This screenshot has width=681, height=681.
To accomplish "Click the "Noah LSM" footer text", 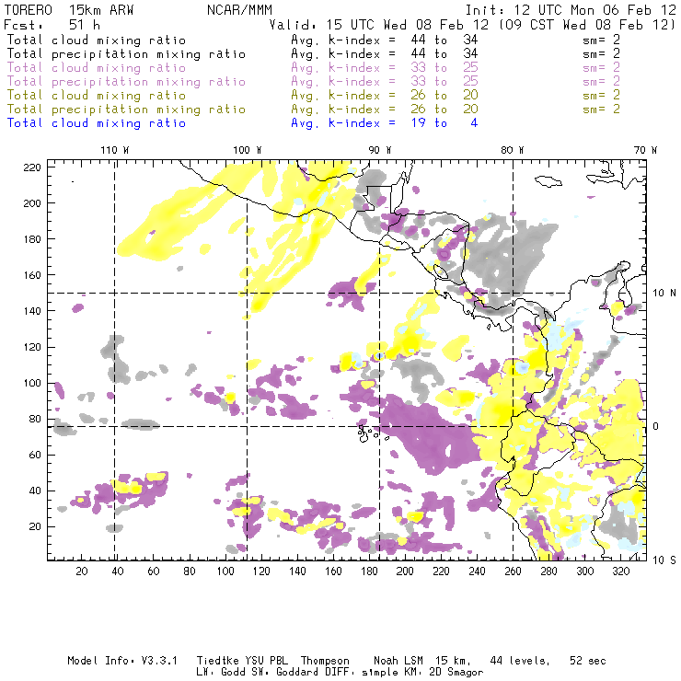I will [x=398, y=661].
